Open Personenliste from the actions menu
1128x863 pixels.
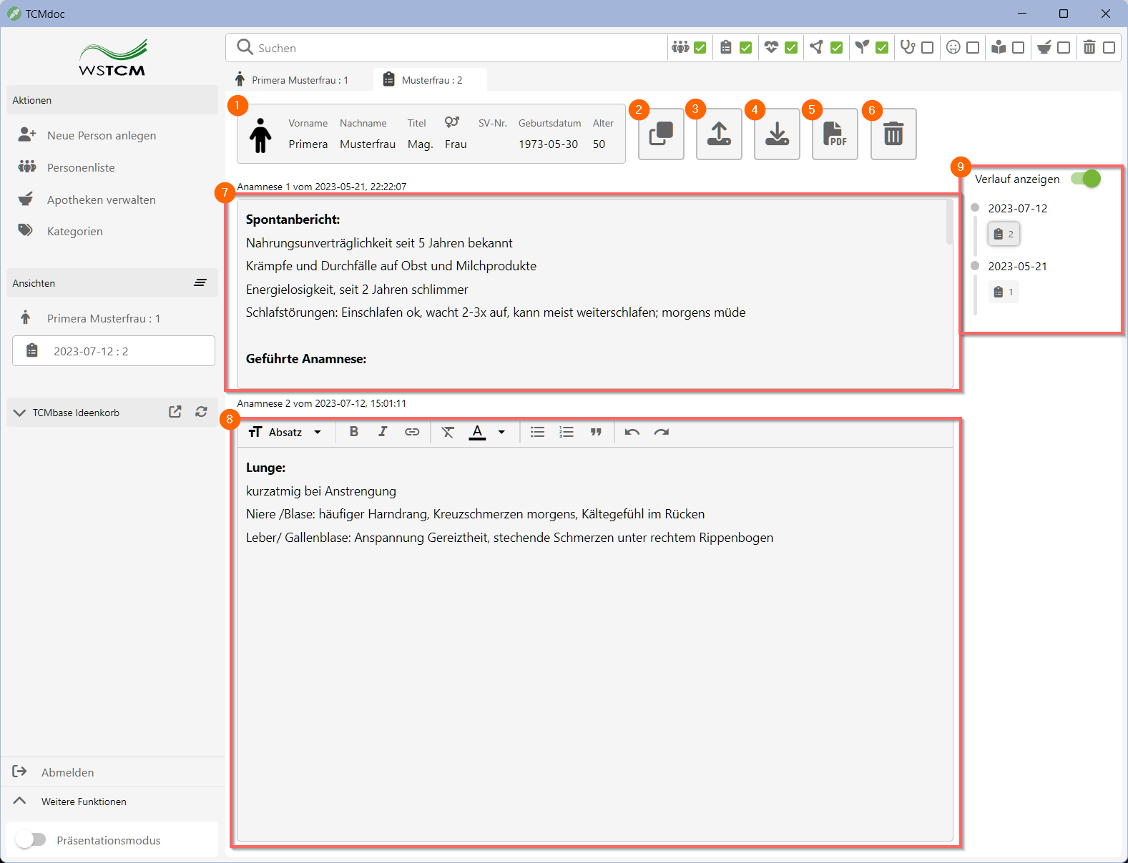click(x=81, y=167)
